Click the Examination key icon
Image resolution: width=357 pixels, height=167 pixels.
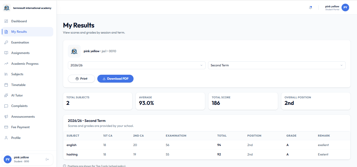coord(6,42)
